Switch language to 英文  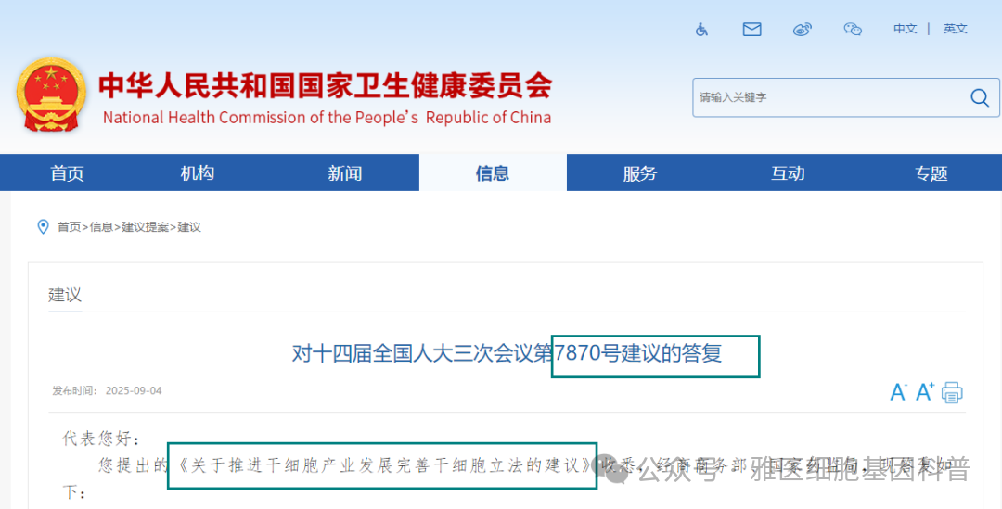(x=955, y=29)
